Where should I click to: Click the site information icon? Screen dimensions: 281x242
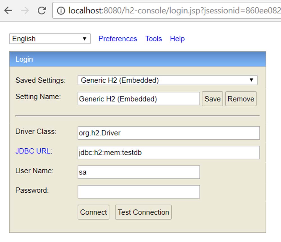coord(60,11)
